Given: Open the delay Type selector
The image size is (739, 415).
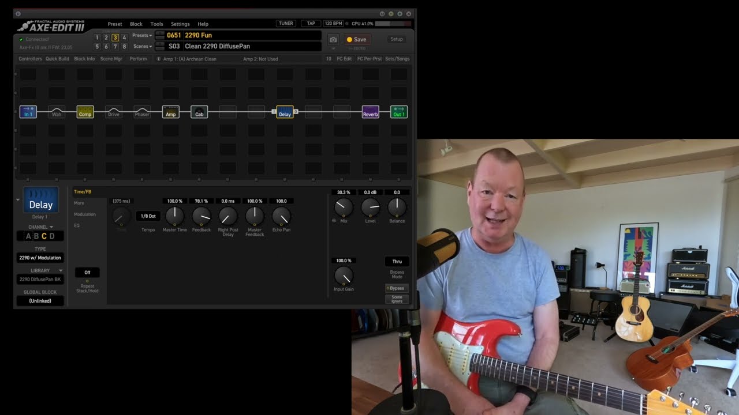Looking at the screenshot, I should [40, 258].
